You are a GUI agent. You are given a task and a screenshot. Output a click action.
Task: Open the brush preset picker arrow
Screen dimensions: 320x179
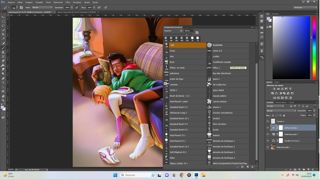17,8
